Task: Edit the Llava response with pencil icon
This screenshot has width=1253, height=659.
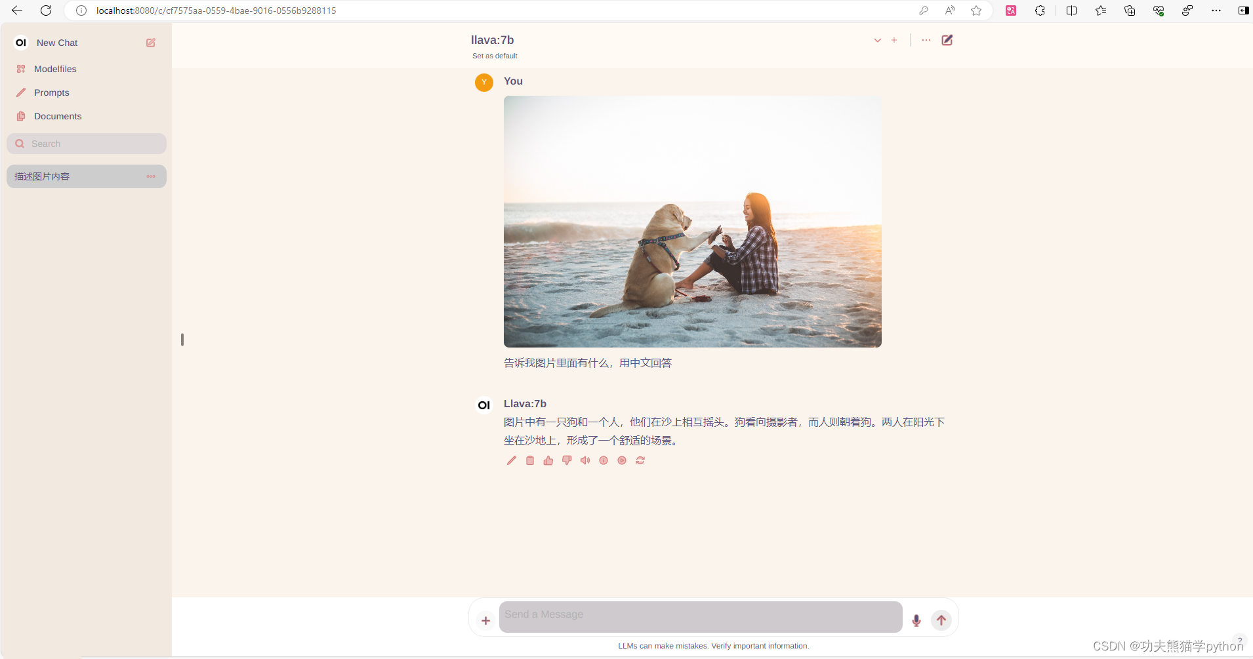Action: tap(512, 460)
